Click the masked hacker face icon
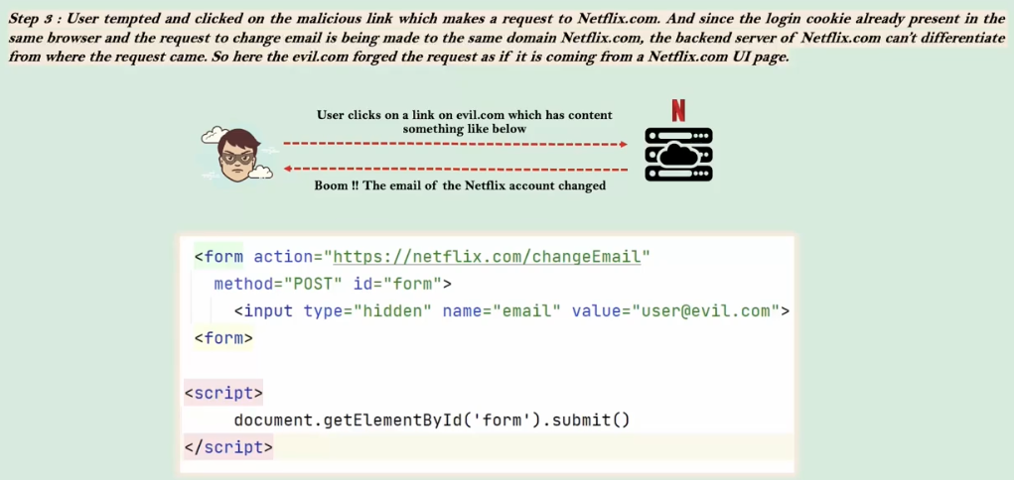The width and height of the screenshot is (1014, 480). (x=237, y=154)
